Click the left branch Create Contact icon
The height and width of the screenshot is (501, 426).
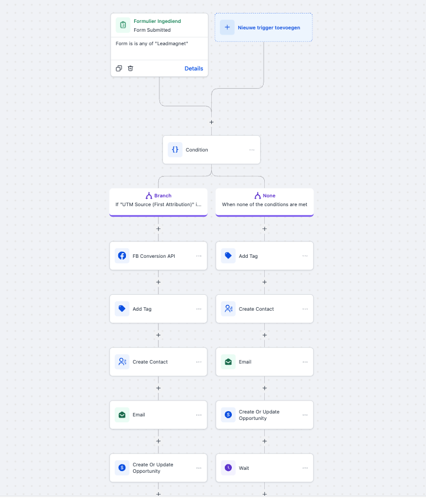click(x=122, y=362)
